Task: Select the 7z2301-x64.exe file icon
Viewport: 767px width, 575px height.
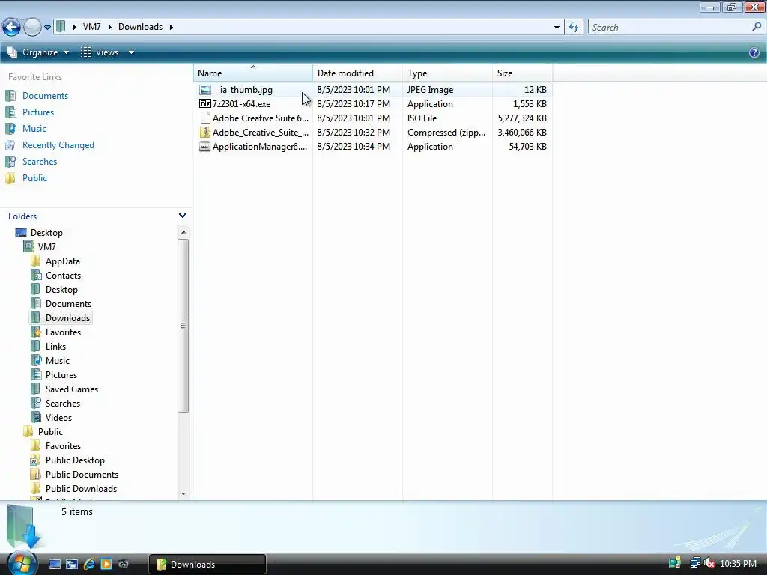Action: tap(205, 103)
